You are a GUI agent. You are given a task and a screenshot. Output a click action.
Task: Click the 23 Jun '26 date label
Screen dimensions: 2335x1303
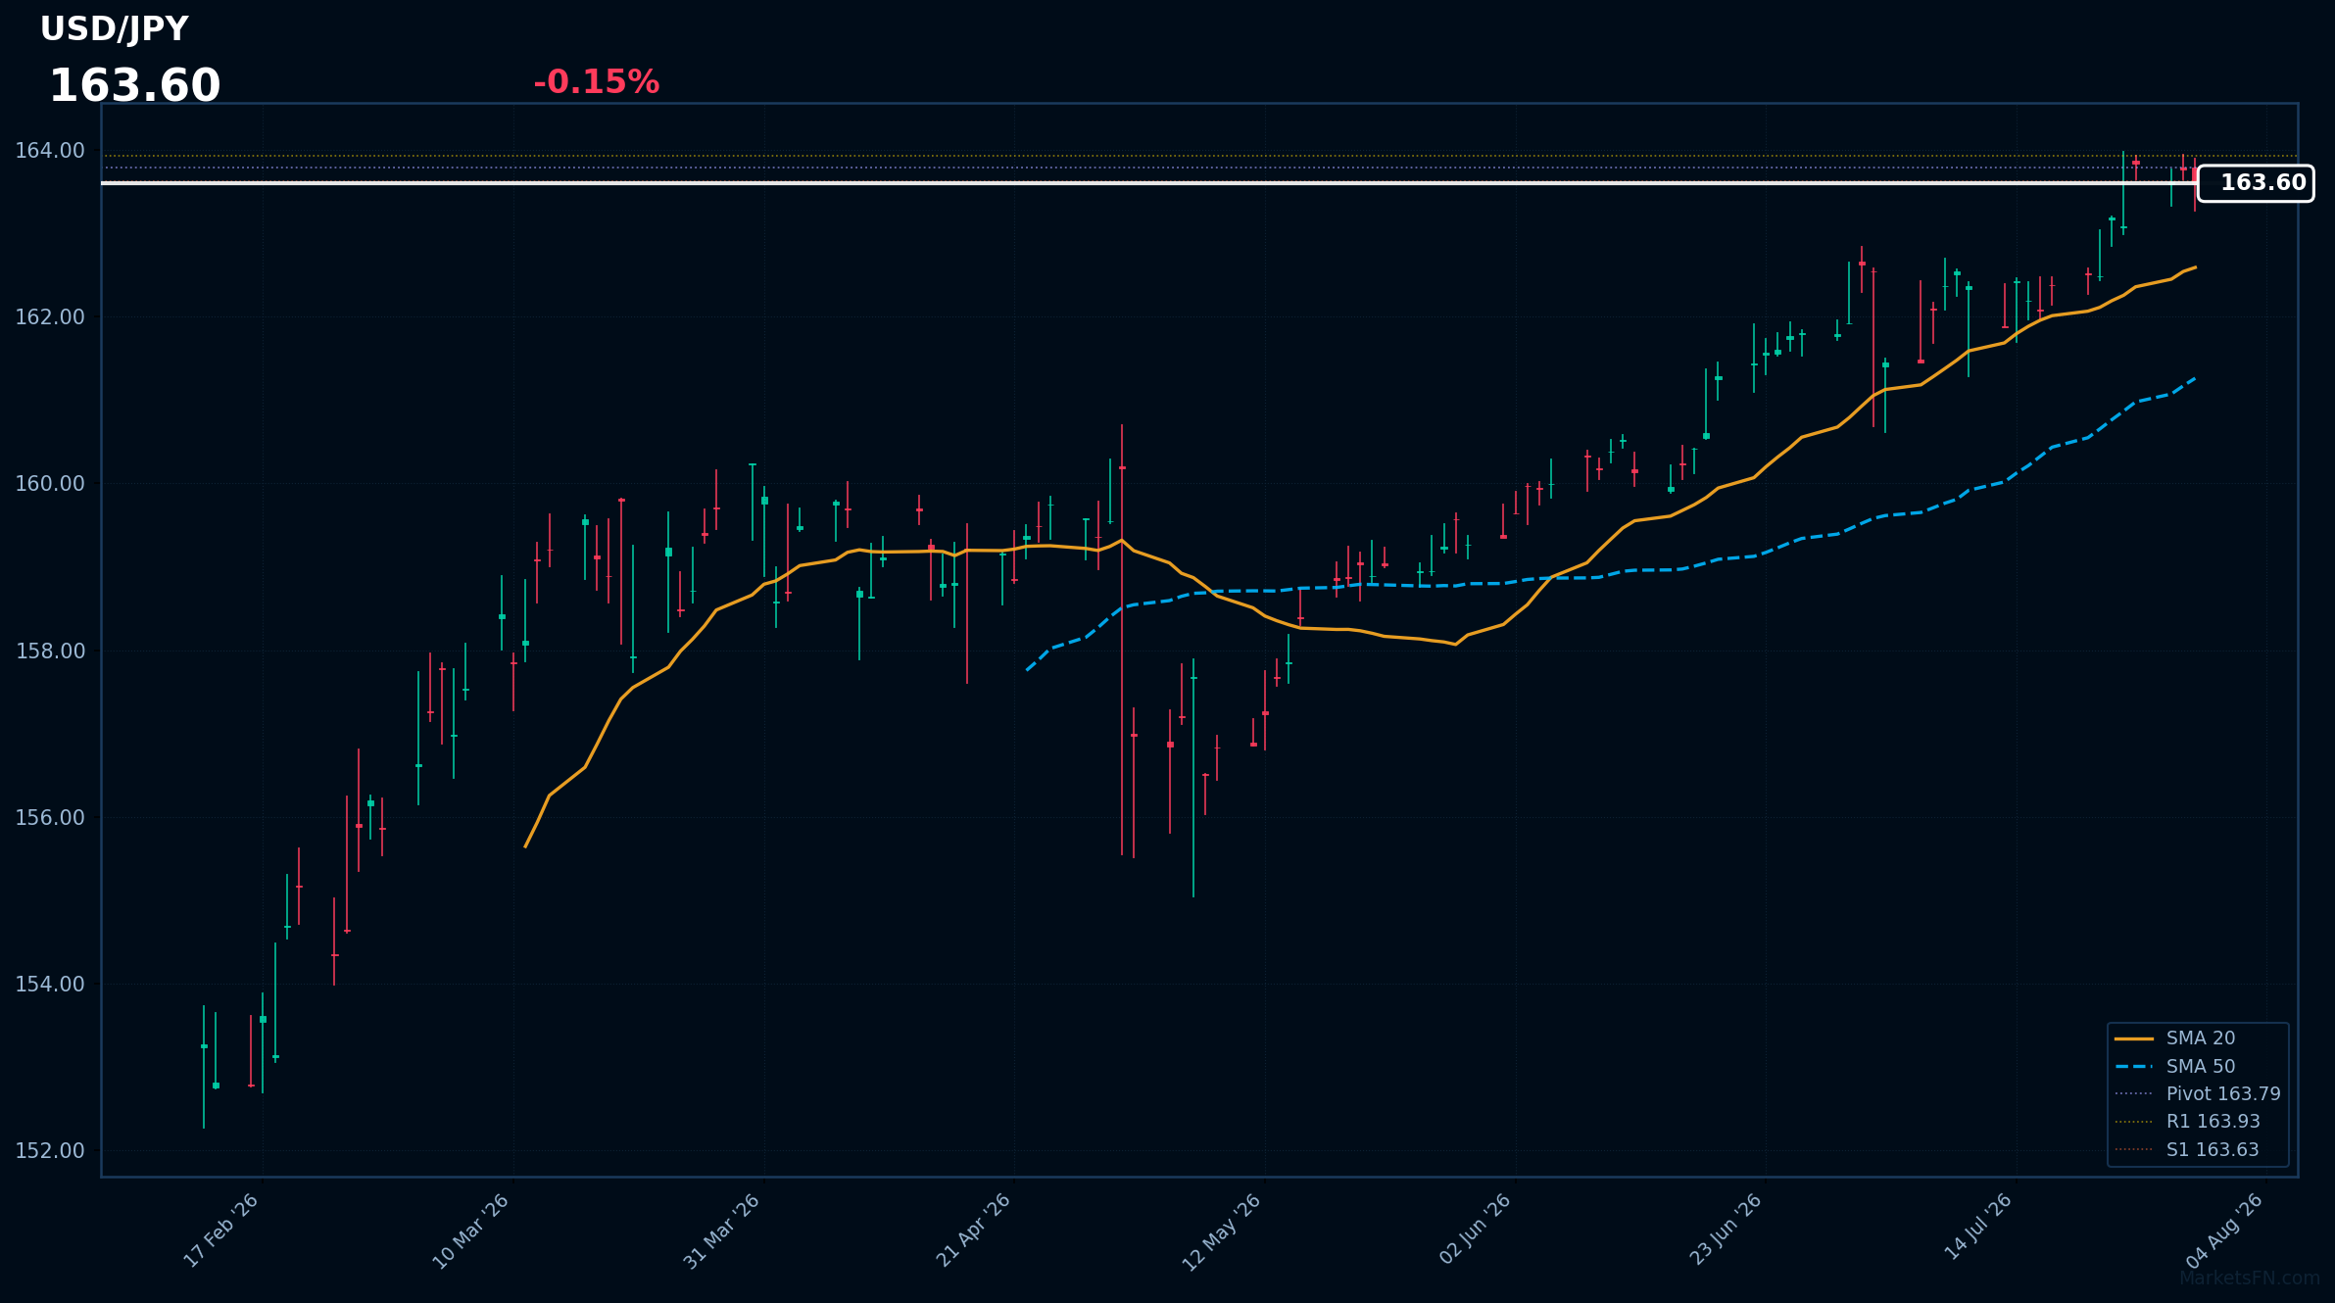point(1727,1230)
